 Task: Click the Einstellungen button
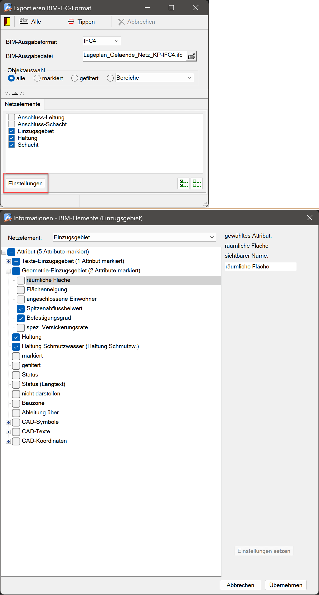point(26,183)
